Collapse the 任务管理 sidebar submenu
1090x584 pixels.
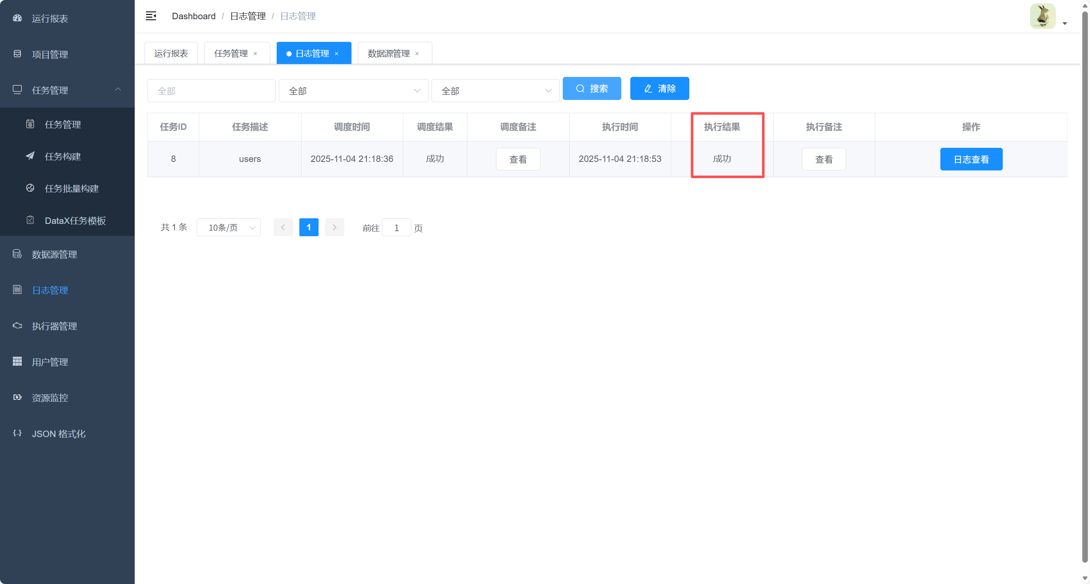(x=118, y=89)
